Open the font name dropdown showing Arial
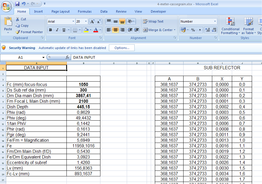262x184 pixels. point(73,21)
